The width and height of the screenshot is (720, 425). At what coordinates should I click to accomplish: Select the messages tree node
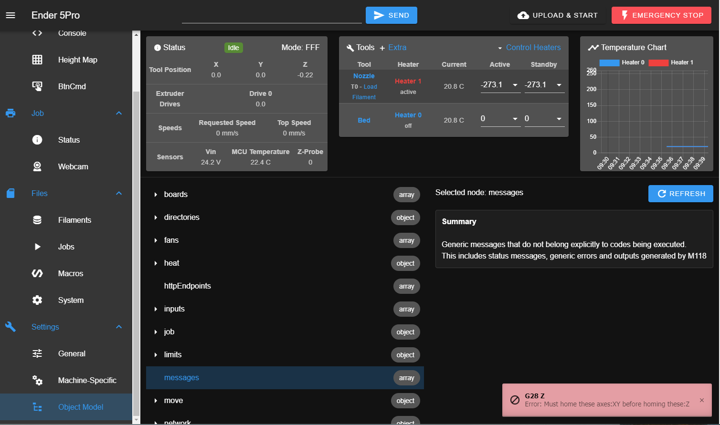click(x=285, y=378)
